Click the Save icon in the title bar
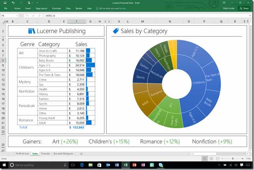Viewport: 254px width, 170px height. coord(5,3)
